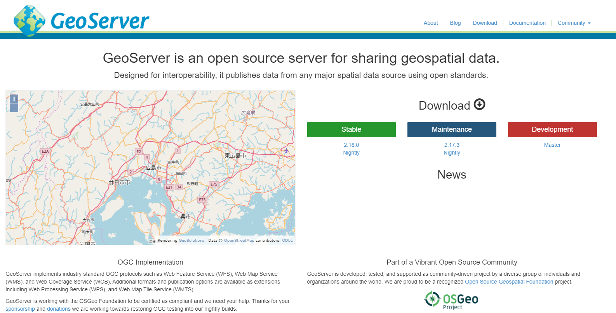This screenshot has height=313, width=616.
Task: Click the Download section heading text
Action: [x=444, y=105]
